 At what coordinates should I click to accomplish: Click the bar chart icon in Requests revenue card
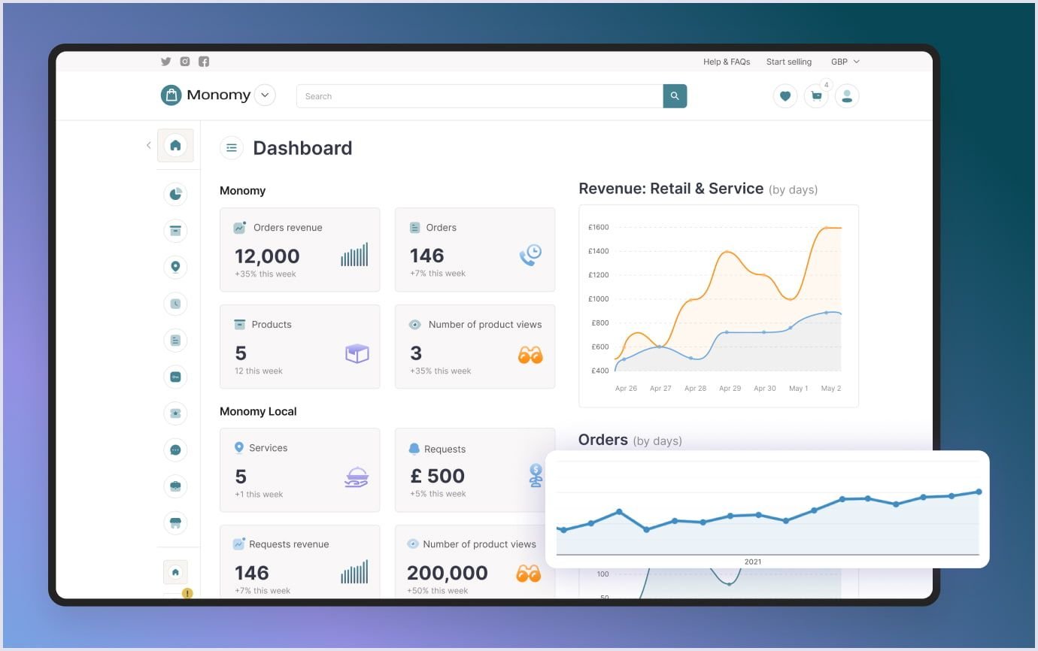pos(354,572)
